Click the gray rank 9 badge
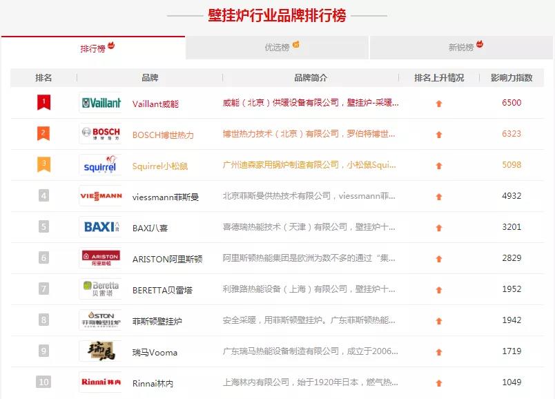This screenshot has height=399, width=555. click(43, 351)
